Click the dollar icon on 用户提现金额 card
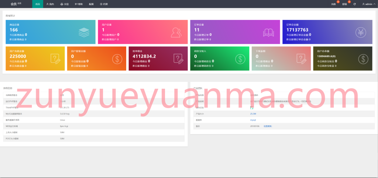 (117, 59)
